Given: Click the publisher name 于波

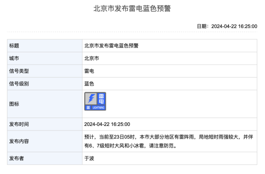Looking at the screenshot, I should [89, 158].
